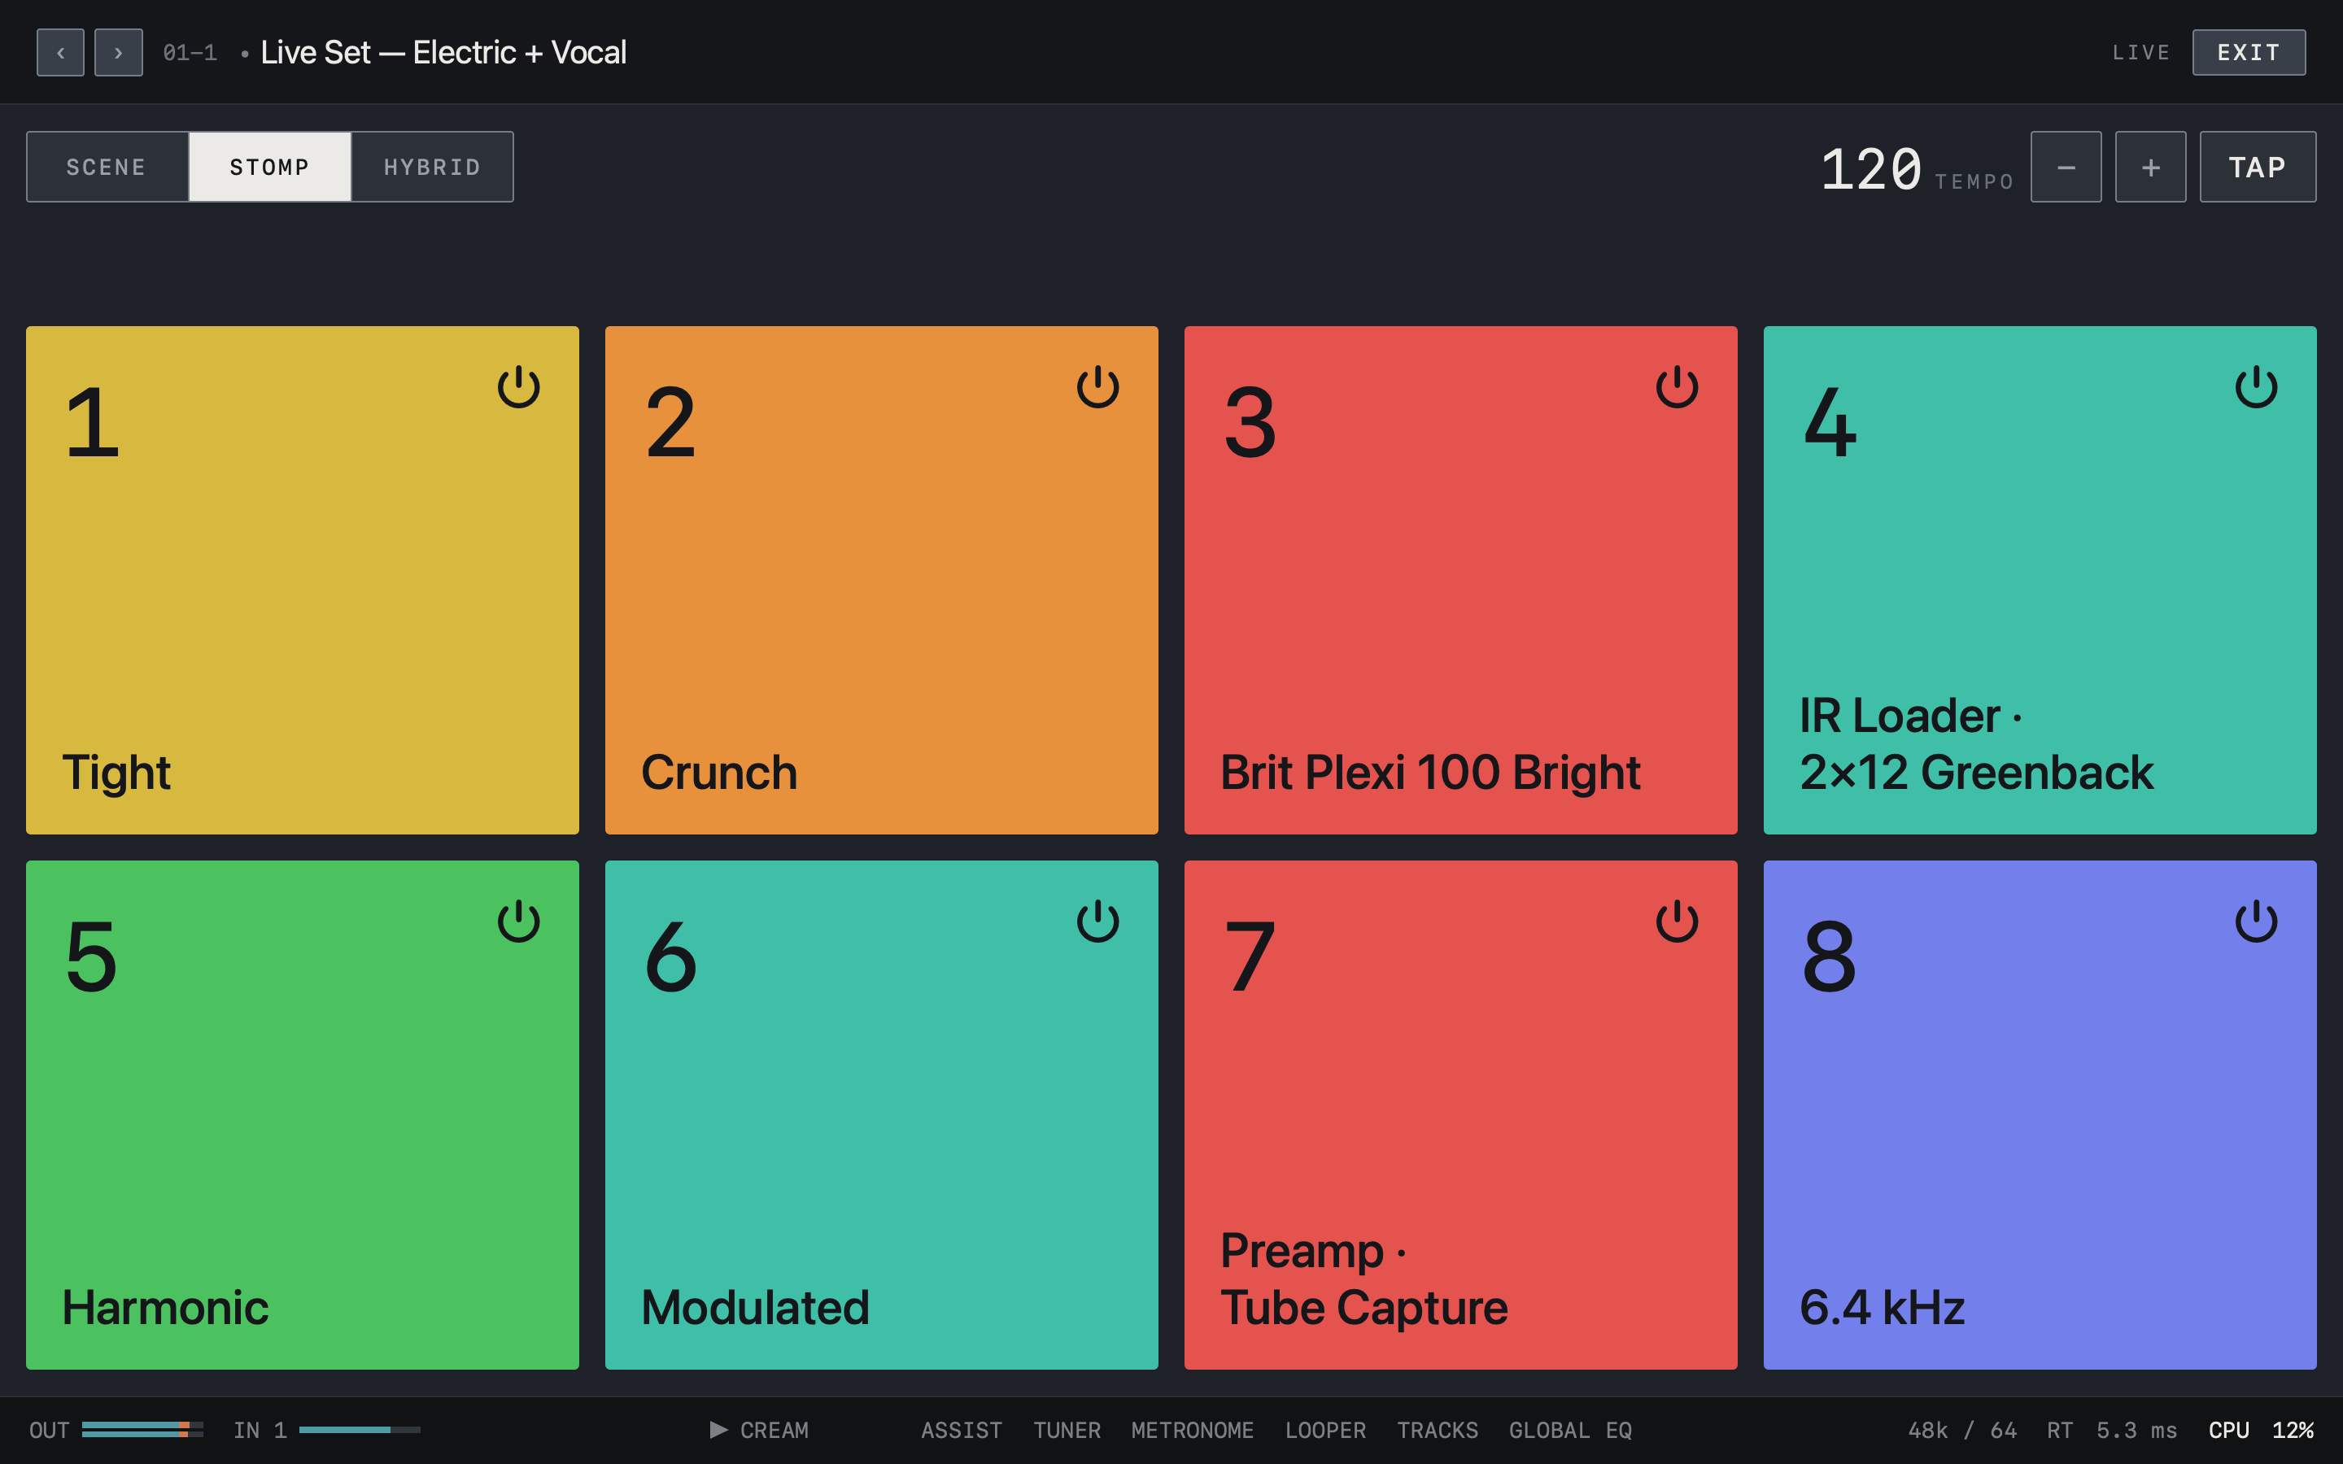The height and width of the screenshot is (1464, 2343).
Task: Open the LOOPER
Action: pyautogui.click(x=1325, y=1430)
